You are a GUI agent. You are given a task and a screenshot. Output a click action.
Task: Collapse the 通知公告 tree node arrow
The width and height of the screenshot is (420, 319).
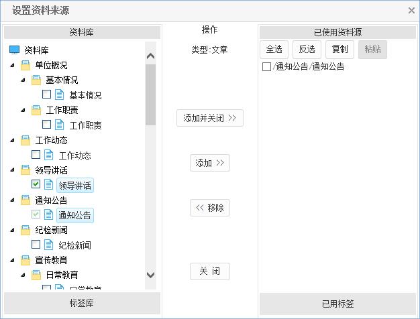pyautogui.click(x=12, y=200)
